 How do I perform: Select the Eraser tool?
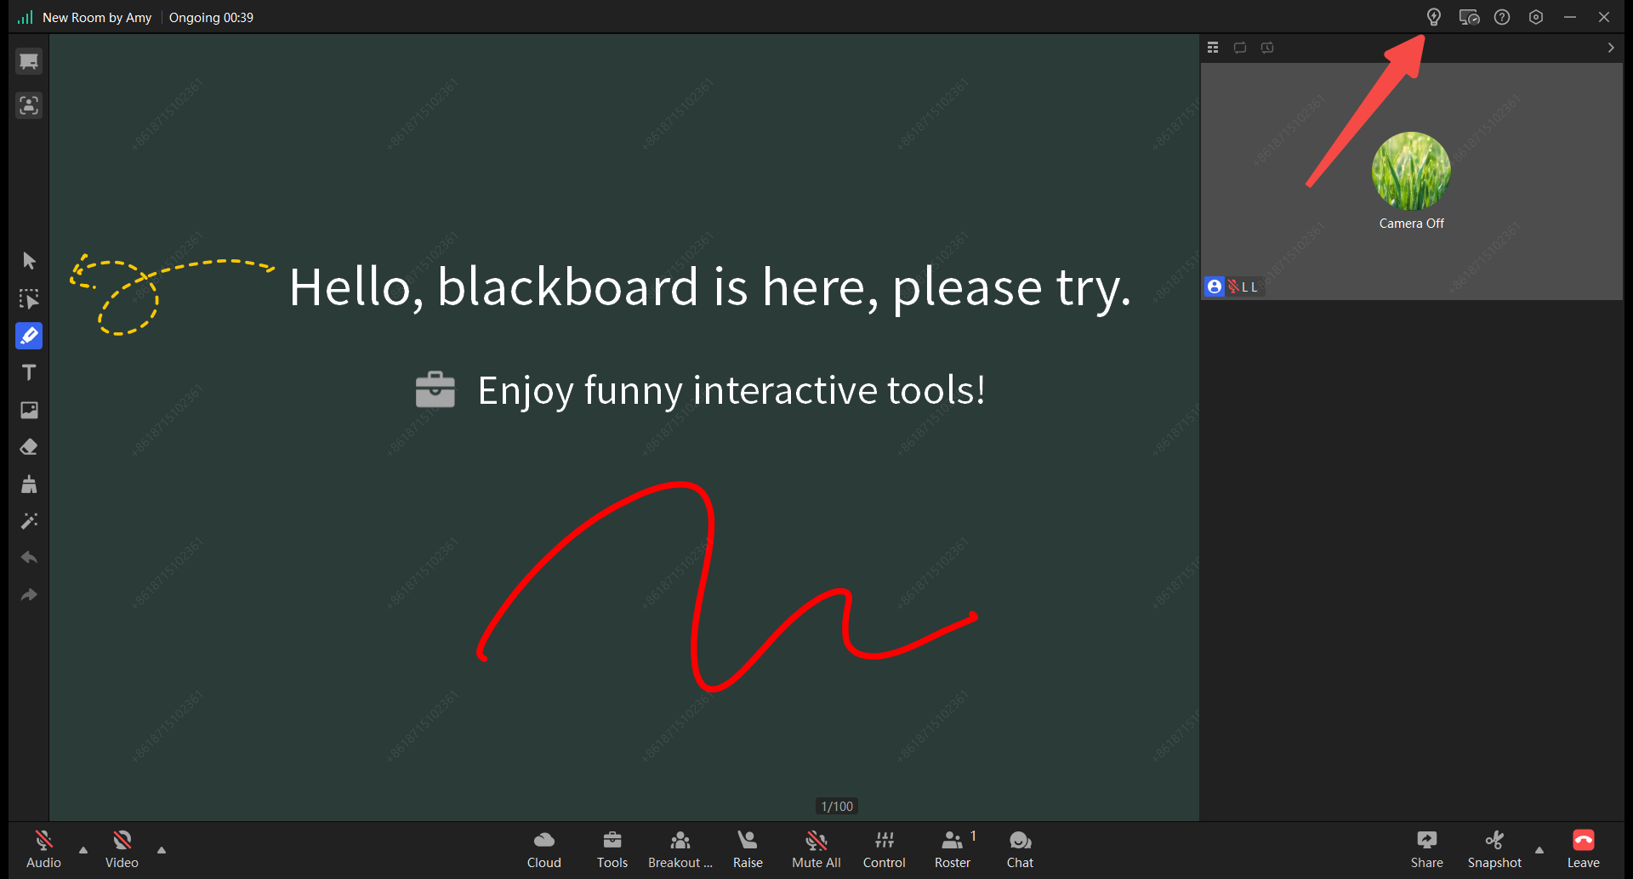tap(29, 447)
